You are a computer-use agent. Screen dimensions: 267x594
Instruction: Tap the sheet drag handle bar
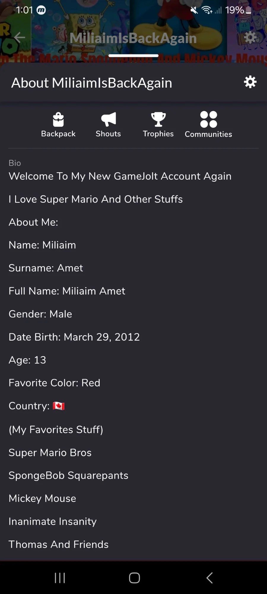click(133, 56)
